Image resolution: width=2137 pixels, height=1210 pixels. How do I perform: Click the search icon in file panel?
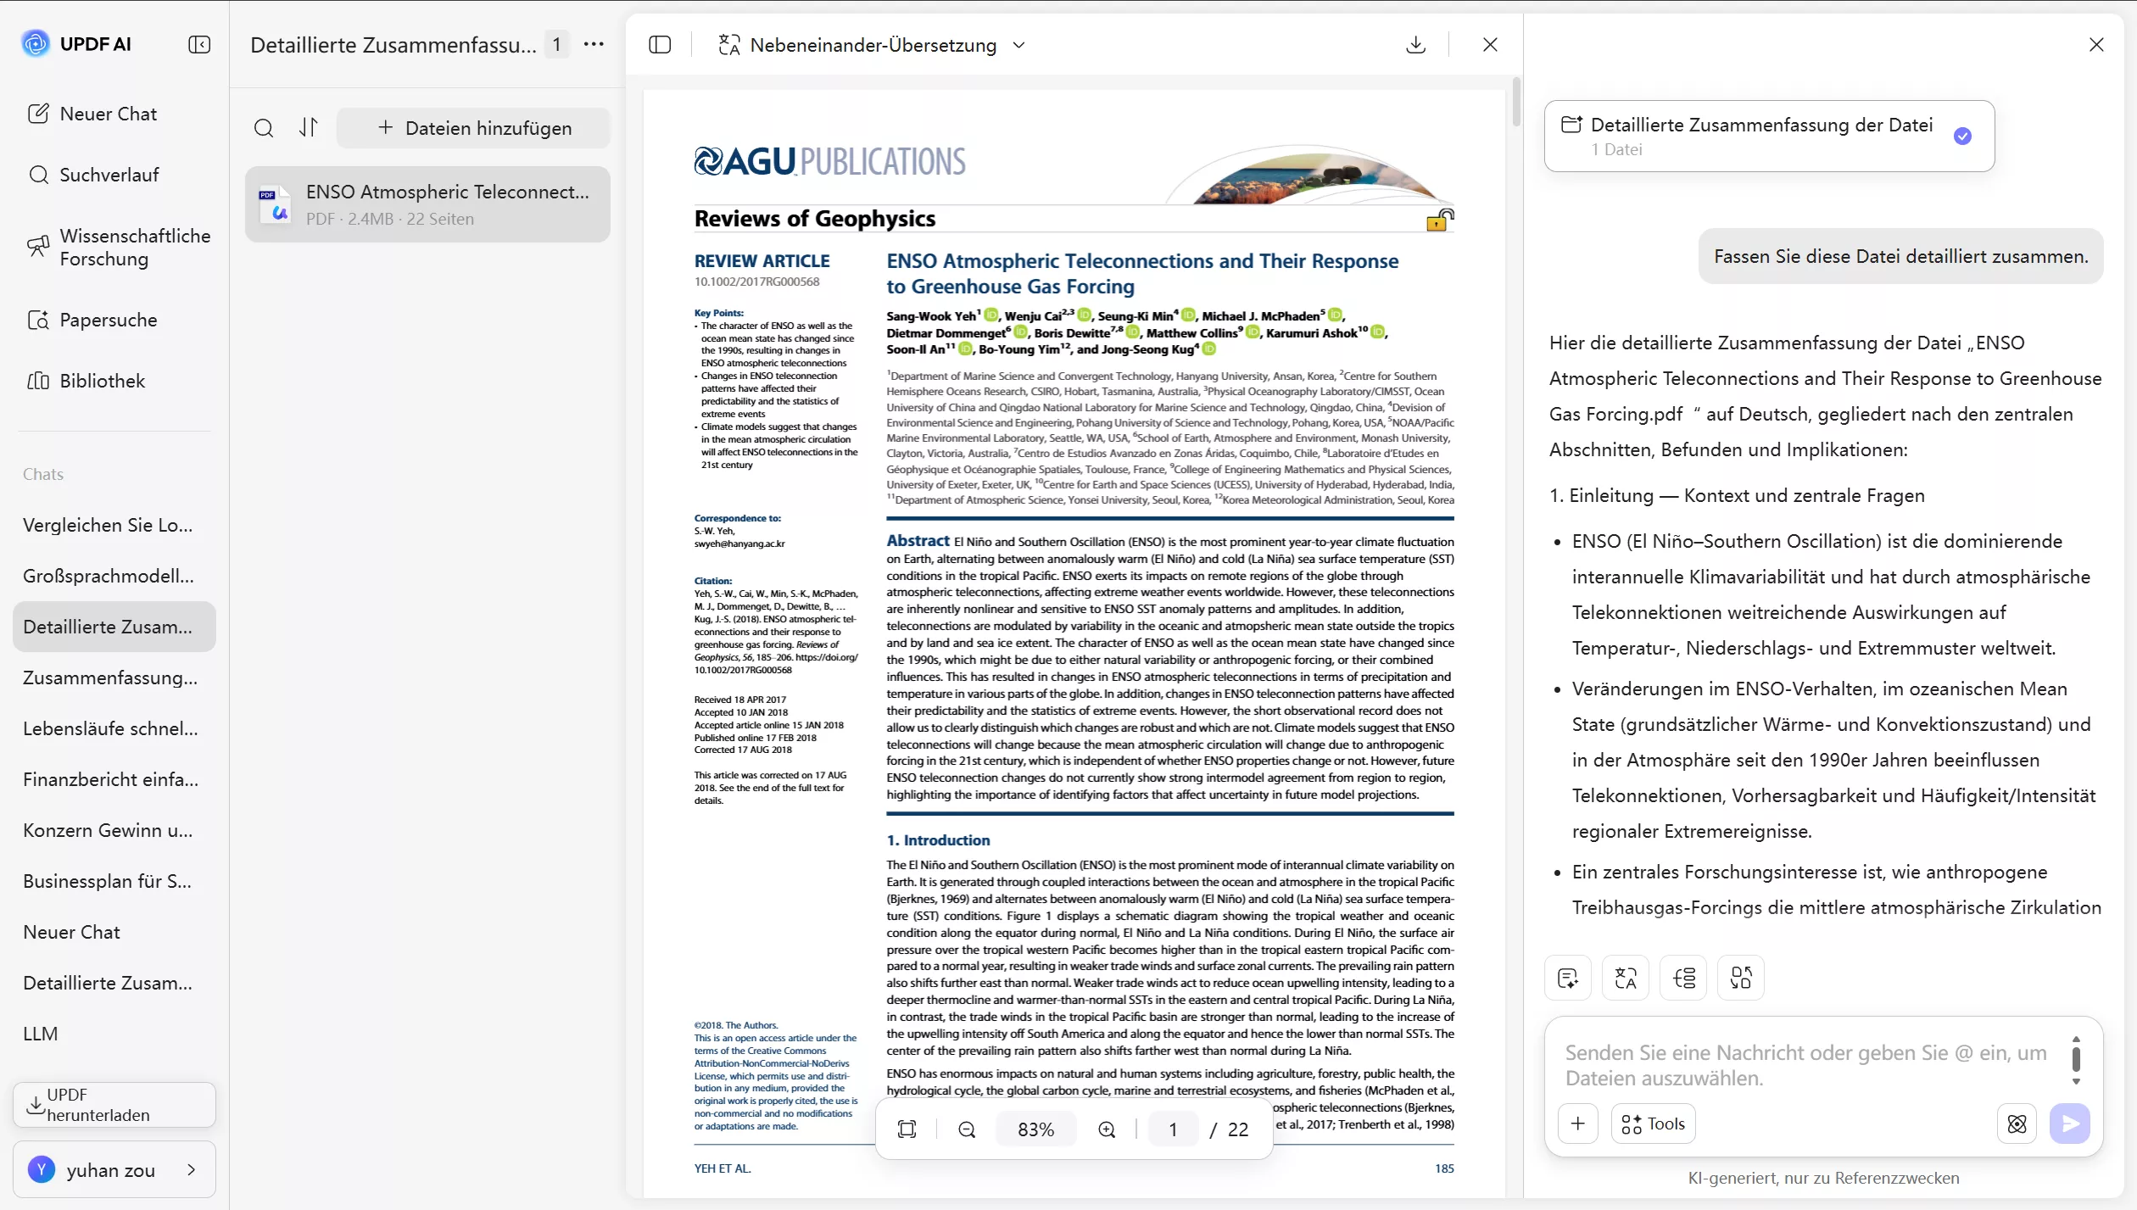(264, 128)
